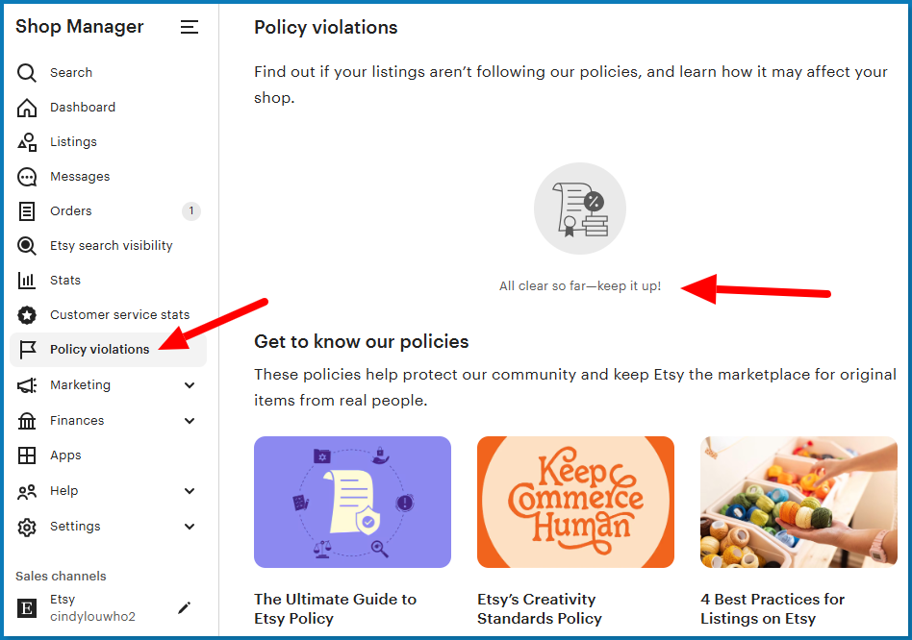The width and height of the screenshot is (912, 640).
Task: Go to Dashboard
Action: tap(83, 108)
